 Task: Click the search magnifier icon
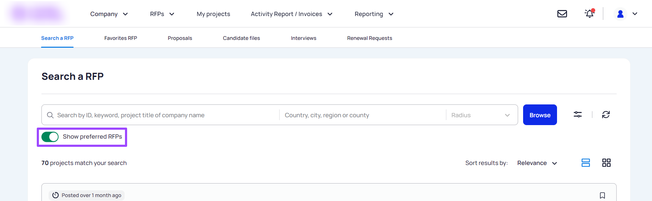50,115
